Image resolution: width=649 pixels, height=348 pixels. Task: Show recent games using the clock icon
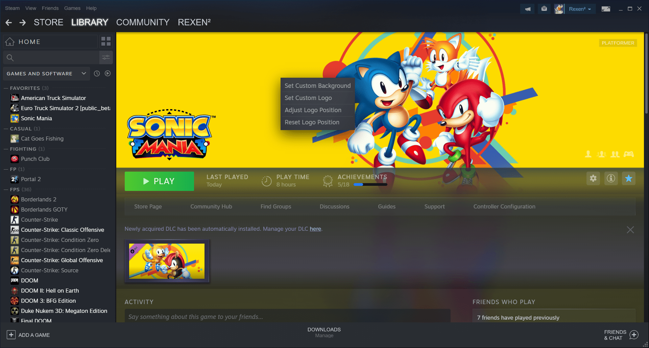[x=97, y=73]
